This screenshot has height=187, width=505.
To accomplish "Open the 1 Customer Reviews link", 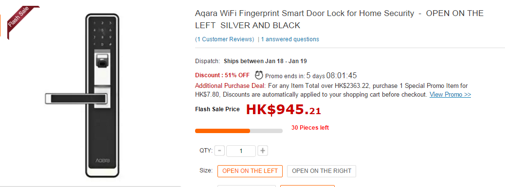I will pos(225,39).
